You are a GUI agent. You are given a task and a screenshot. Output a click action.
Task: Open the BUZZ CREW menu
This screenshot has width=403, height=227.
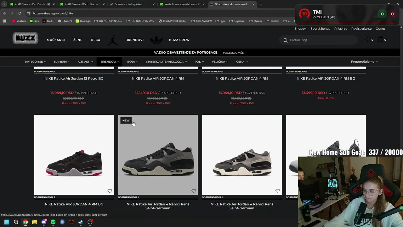(x=179, y=40)
